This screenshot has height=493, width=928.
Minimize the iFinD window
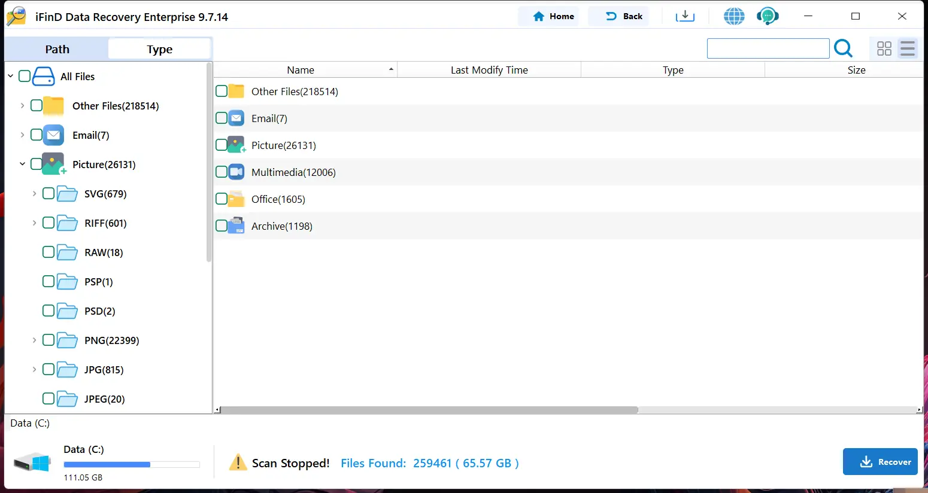click(808, 16)
